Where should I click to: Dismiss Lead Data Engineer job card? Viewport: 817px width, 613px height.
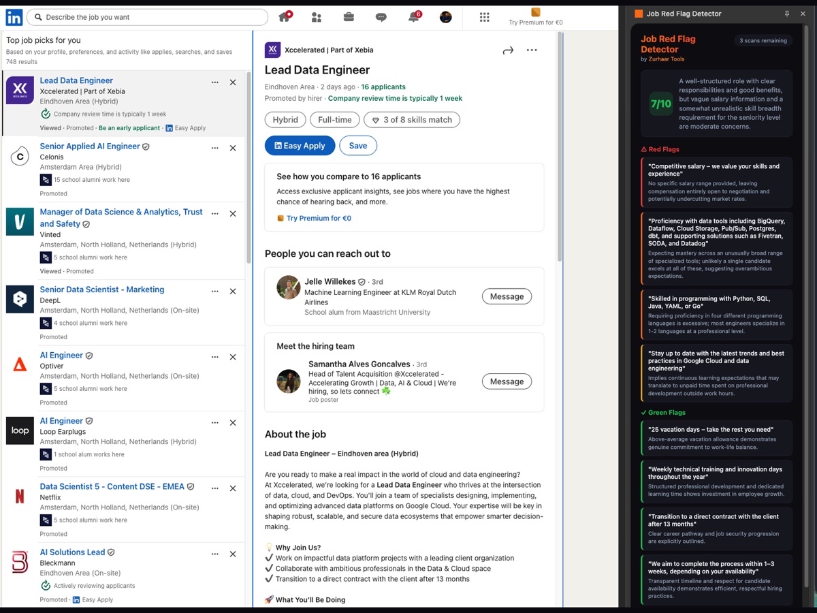pyautogui.click(x=233, y=82)
